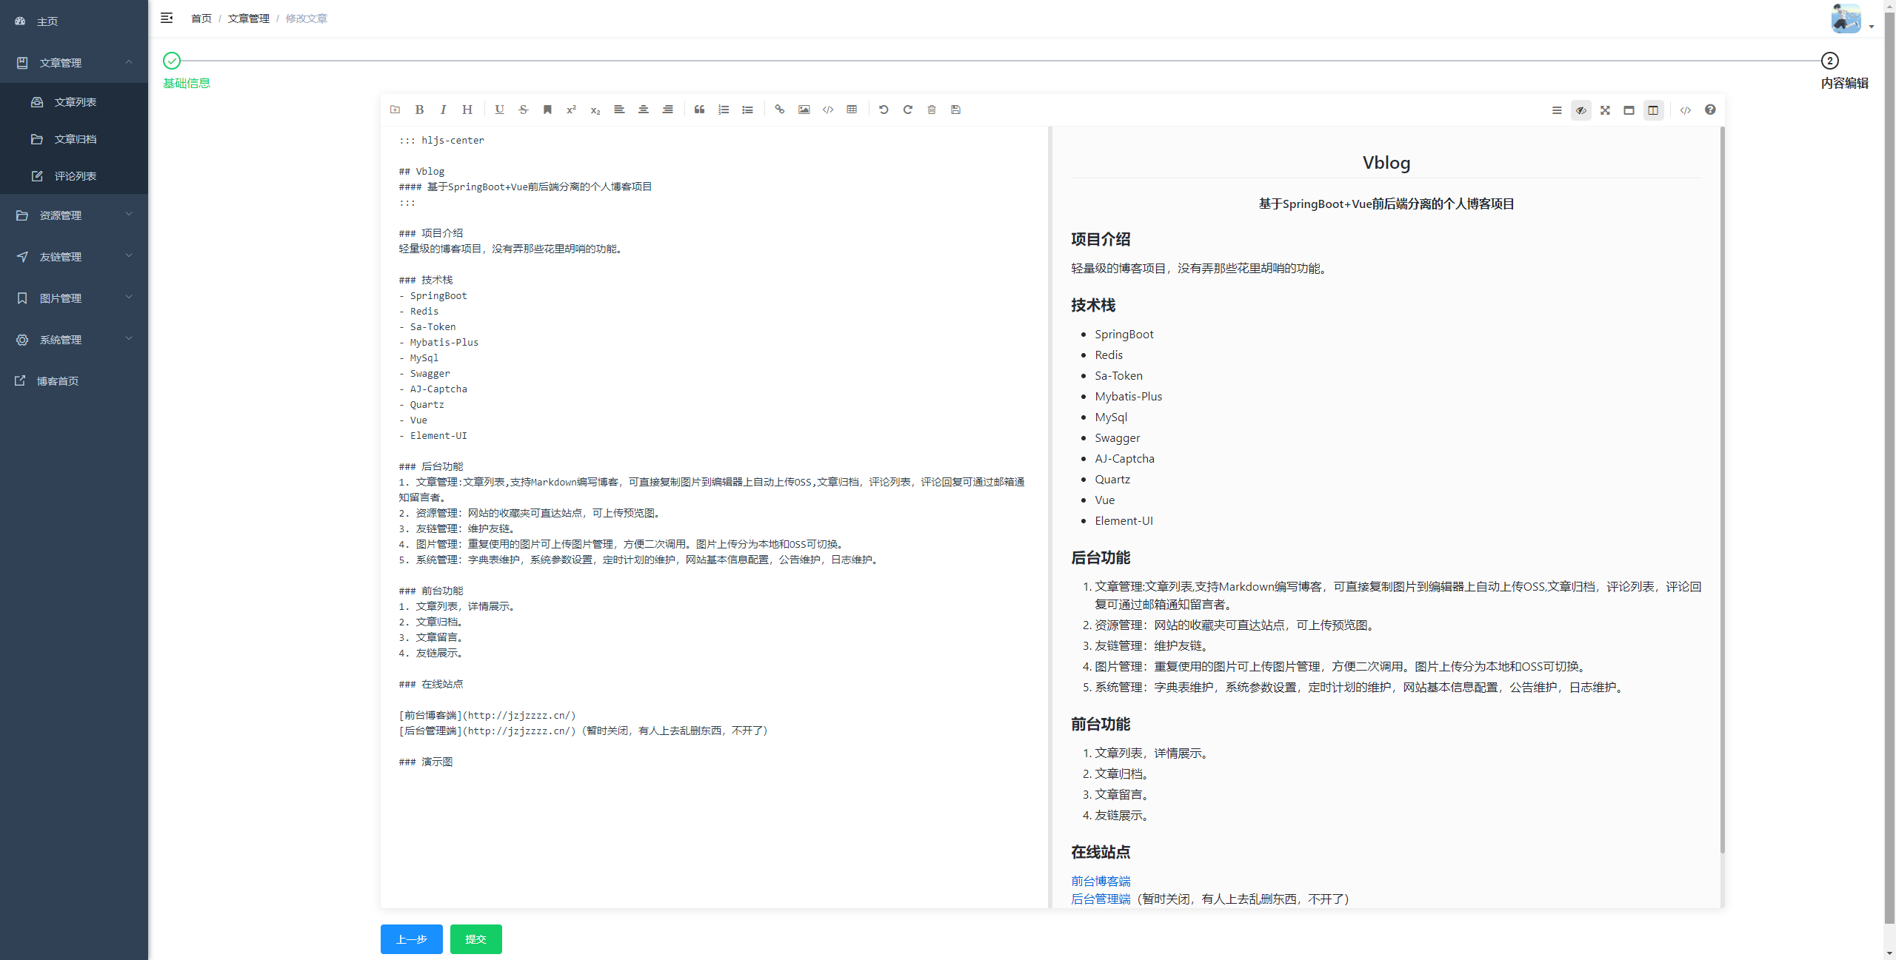The width and height of the screenshot is (1896, 960).
Task: Insert a code block from the left toolbar
Action: click(x=828, y=110)
